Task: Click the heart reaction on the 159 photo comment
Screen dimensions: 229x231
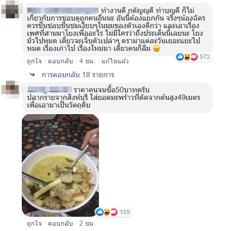Action: pos(114,212)
